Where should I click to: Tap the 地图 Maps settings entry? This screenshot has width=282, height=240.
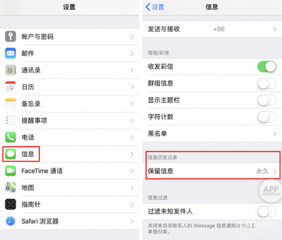click(69, 187)
